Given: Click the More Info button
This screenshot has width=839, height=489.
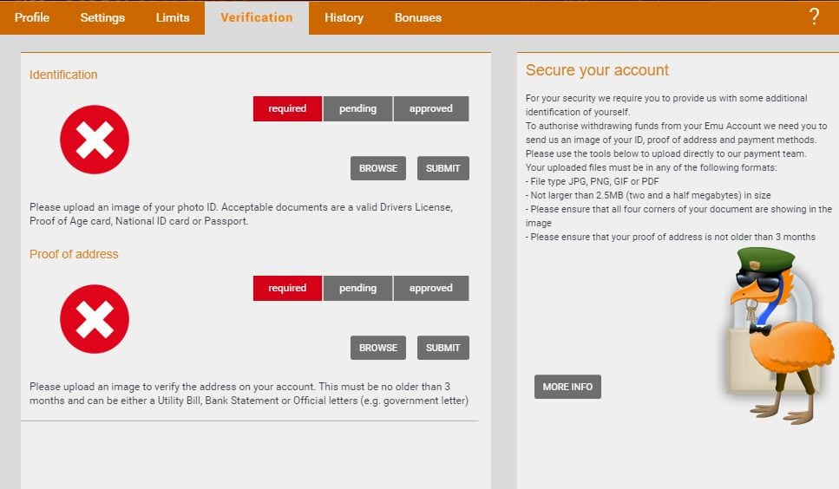Looking at the screenshot, I should pos(567,387).
